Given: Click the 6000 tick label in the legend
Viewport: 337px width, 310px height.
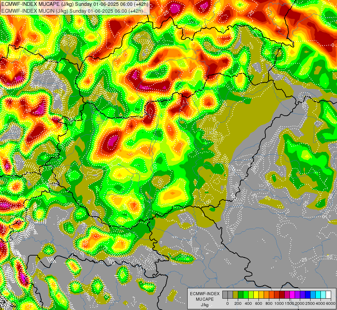Looking at the screenshot, I should tap(331, 303).
